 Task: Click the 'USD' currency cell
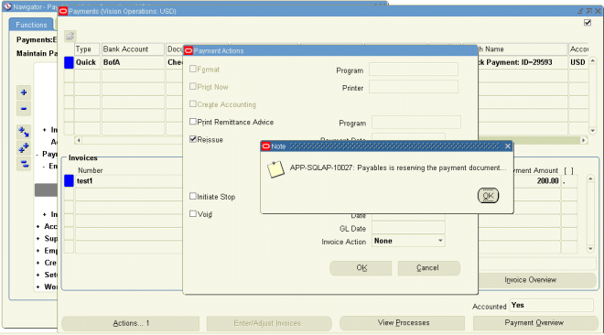point(578,62)
